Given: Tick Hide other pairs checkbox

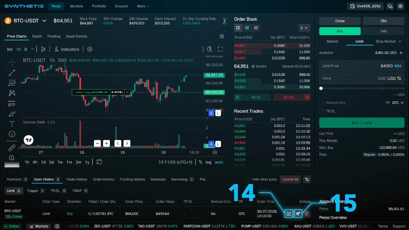Looking at the screenshot, I should tap(247, 179).
